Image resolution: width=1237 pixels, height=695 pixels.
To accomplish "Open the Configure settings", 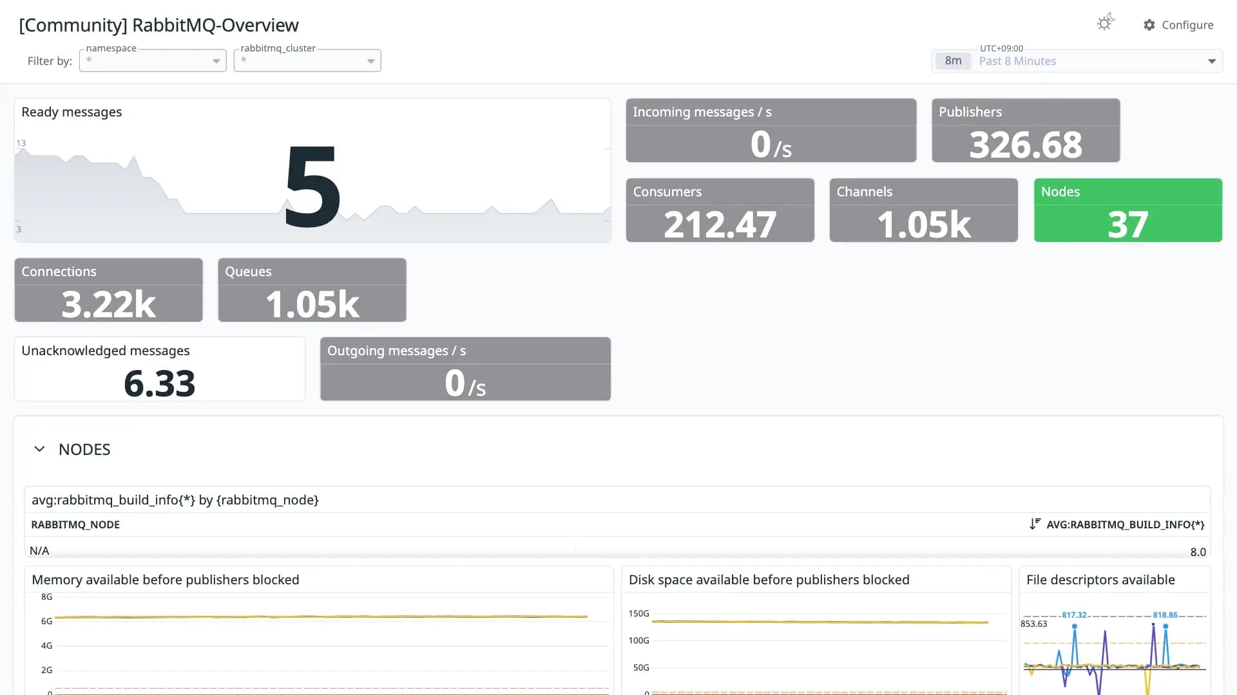I will click(x=1178, y=25).
